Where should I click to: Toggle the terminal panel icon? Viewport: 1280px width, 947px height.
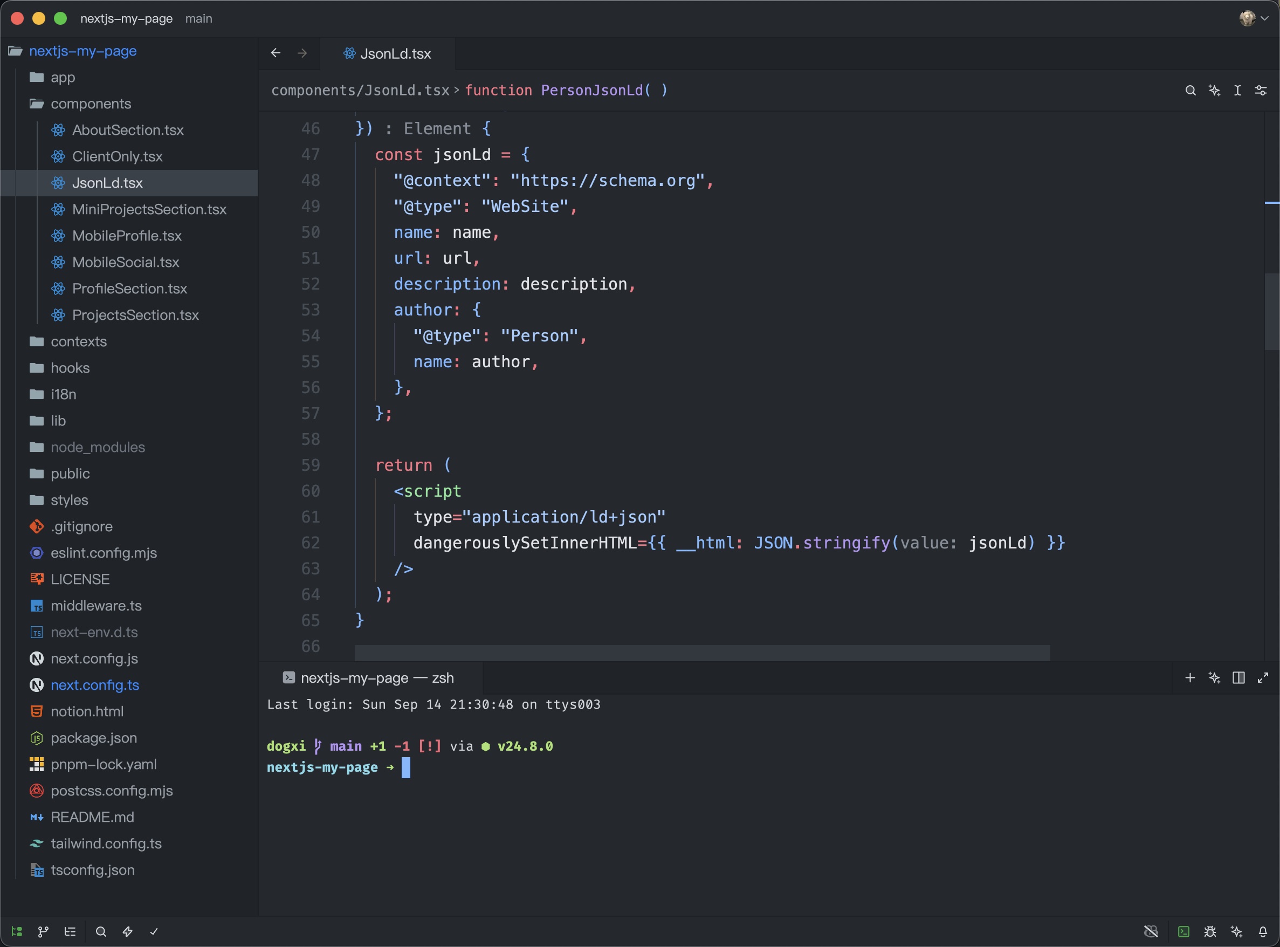(1183, 931)
